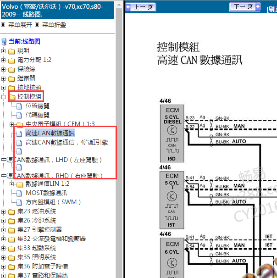Click the 接地接頭 folder icon
277x278 pixels.
[x=11, y=88]
